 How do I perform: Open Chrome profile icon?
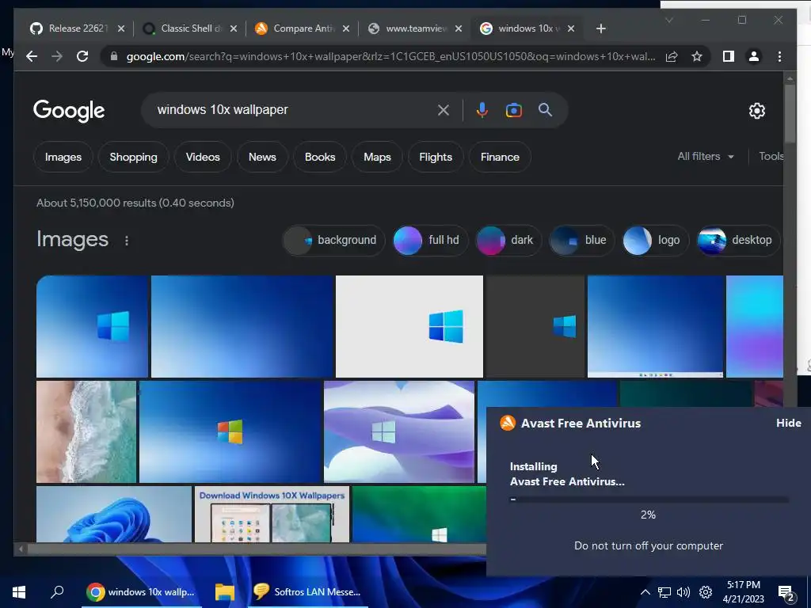pyautogui.click(x=754, y=56)
